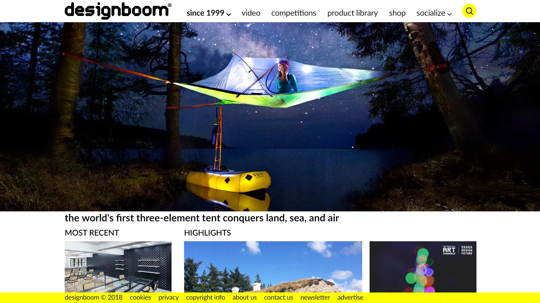Open the Art Scramble Osaka Design banner
The image size is (540, 303).
click(423, 267)
